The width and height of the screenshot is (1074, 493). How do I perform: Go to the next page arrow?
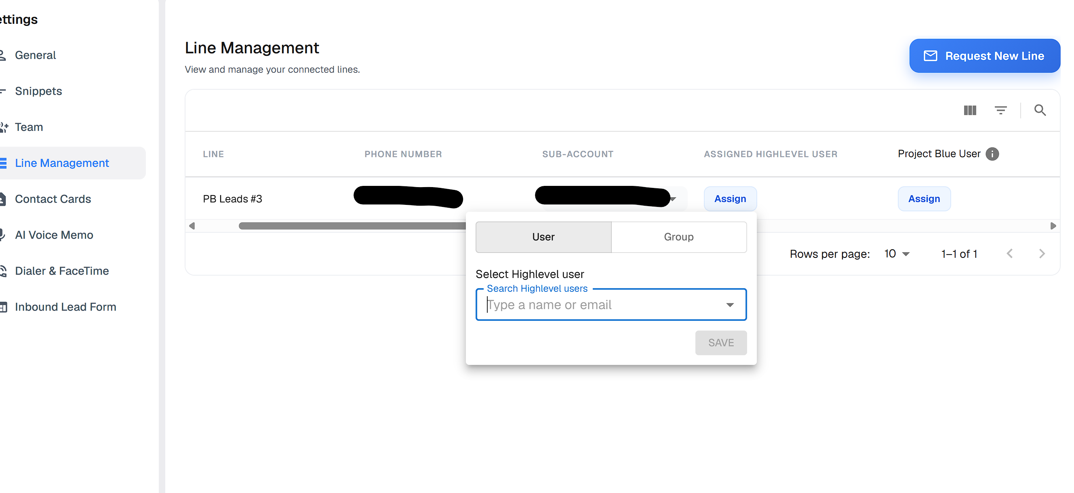tap(1042, 254)
